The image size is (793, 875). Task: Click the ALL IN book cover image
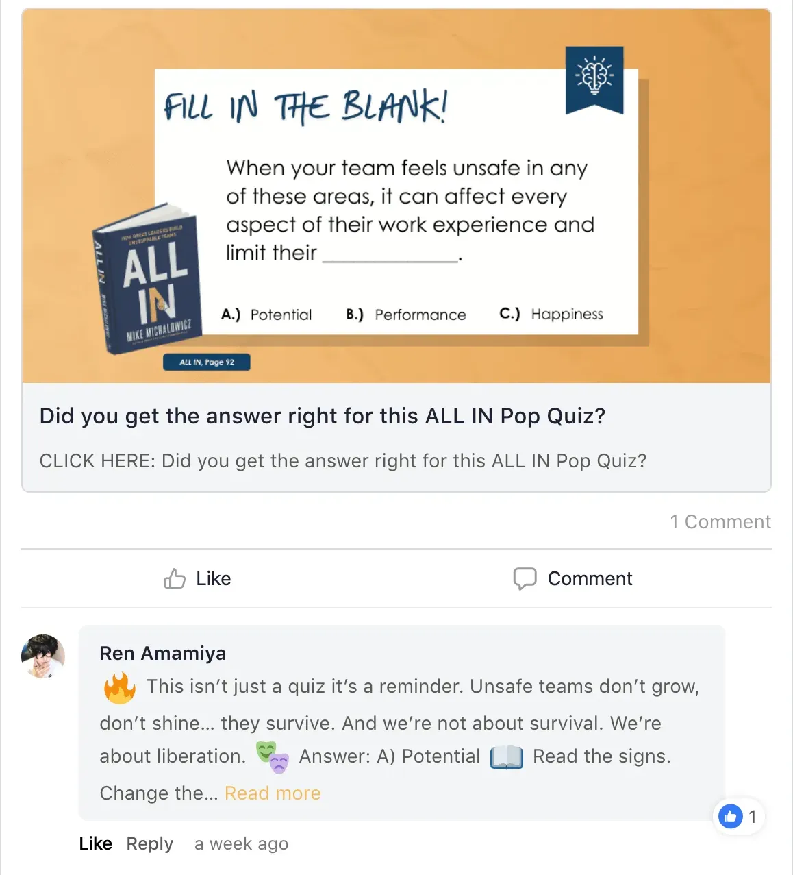tap(147, 278)
